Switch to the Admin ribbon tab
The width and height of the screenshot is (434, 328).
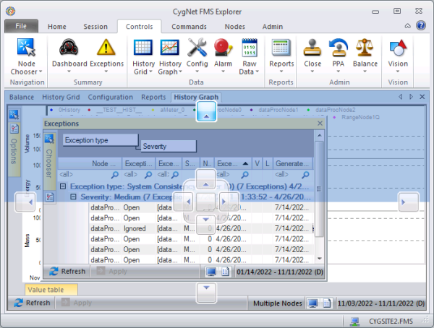(x=273, y=27)
